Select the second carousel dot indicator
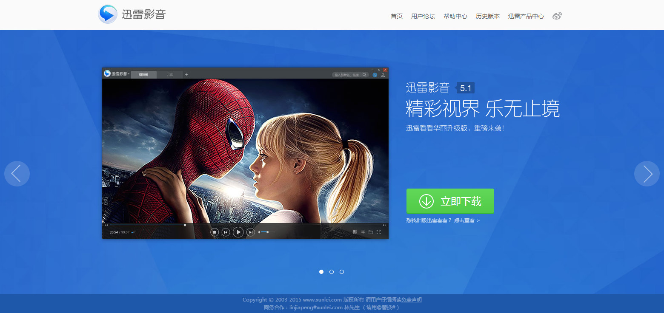 pyautogui.click(x=332, y=272)
